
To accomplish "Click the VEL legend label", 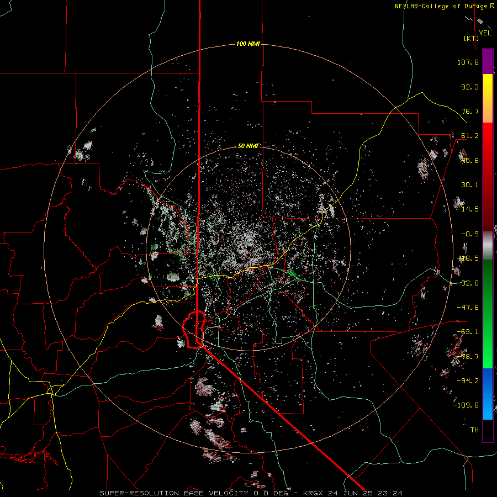I will tap(485, 33).
